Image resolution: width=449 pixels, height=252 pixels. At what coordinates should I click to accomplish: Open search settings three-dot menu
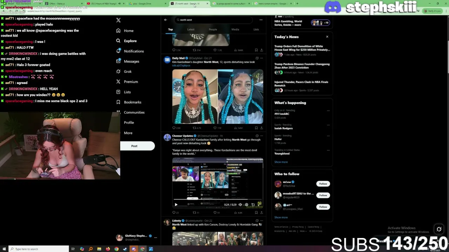pyautogui.click(x=261, y=20)
